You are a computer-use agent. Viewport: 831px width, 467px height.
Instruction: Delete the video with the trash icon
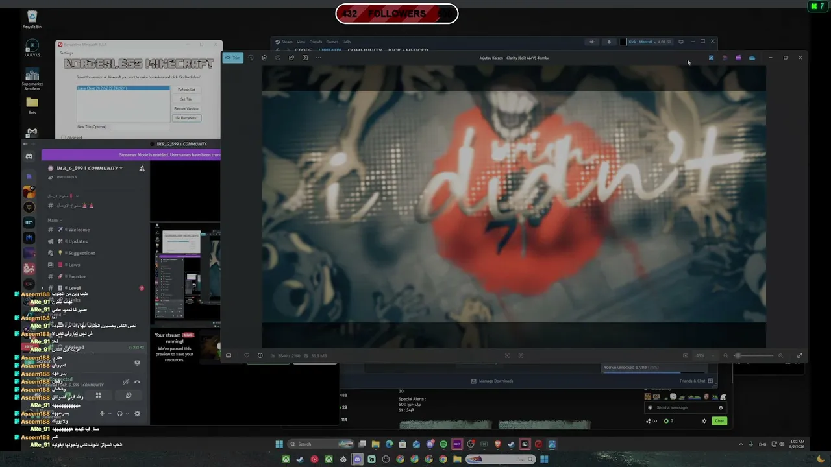[264, 58]
